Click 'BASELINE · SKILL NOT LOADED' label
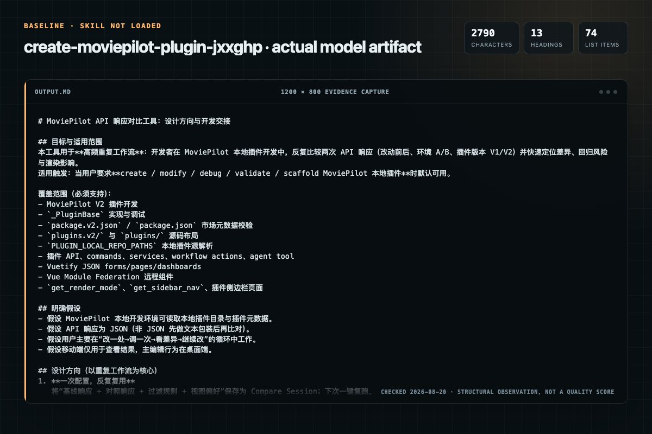Viewport: 652px width, 434px height. (x=92, y=26)
